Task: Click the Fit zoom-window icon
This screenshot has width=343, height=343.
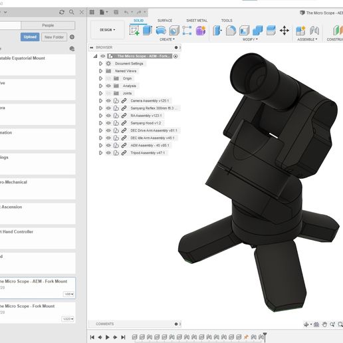Action: pos(340,324)
